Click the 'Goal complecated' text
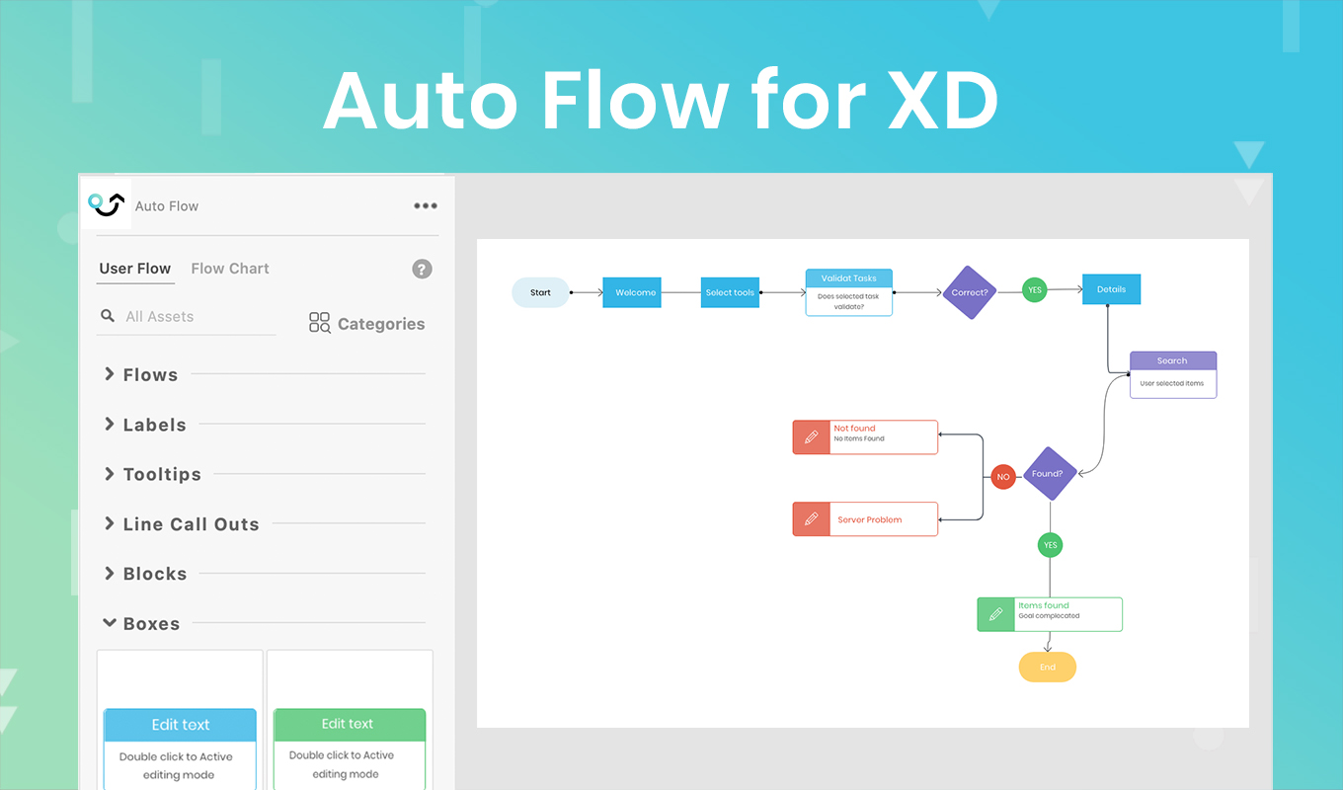Screen dimensions: 1343x790 [x=1049, y=616]
